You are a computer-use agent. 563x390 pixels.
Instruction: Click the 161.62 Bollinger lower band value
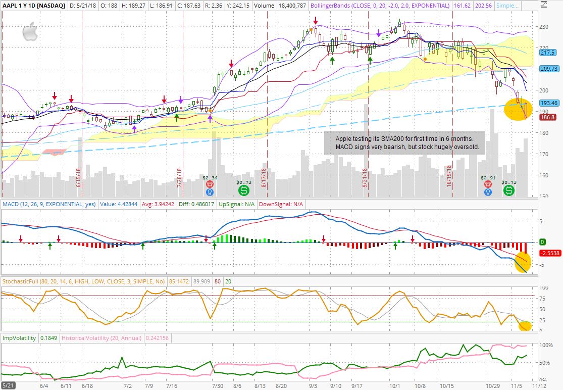click(462, 6)
